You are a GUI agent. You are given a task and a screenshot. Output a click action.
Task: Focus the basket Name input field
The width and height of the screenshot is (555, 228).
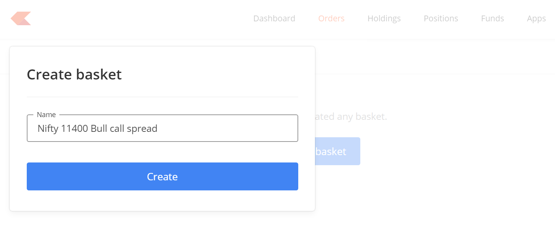[x=163, y=128]
